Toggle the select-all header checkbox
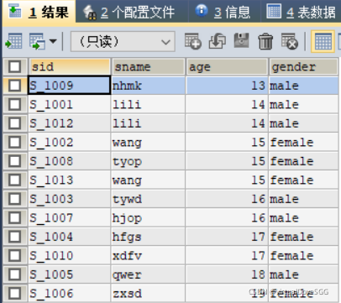This screenshot has height=303, width=341. tap(14, 67)
